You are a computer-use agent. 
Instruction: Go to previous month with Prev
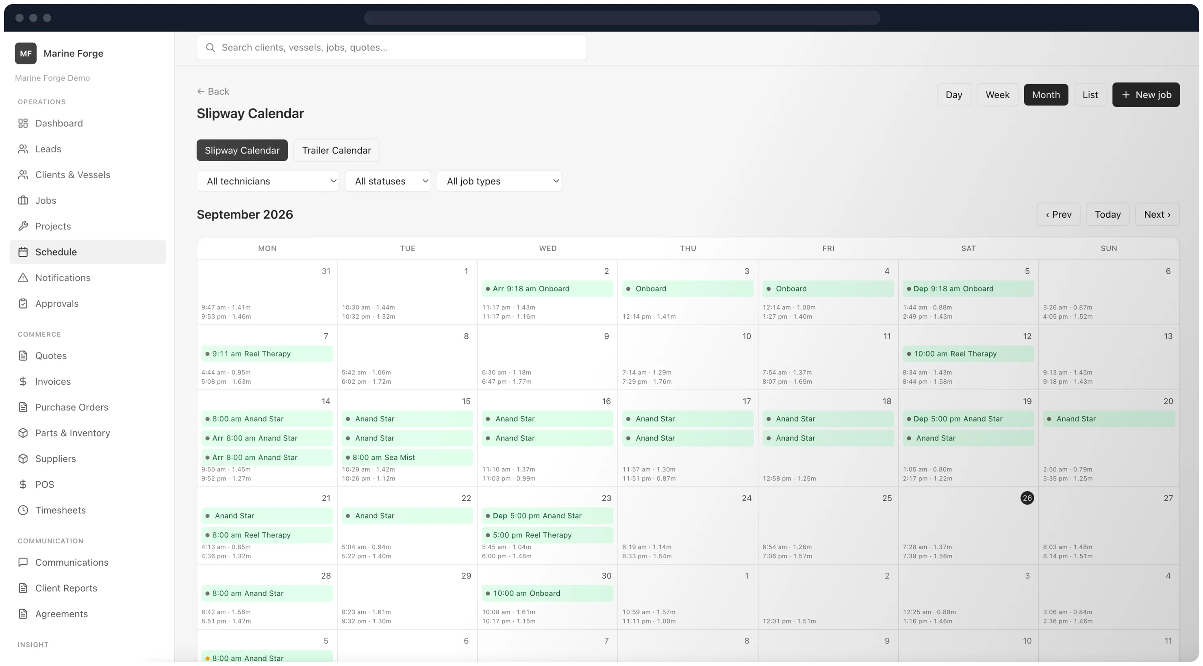coord(1058,215)
